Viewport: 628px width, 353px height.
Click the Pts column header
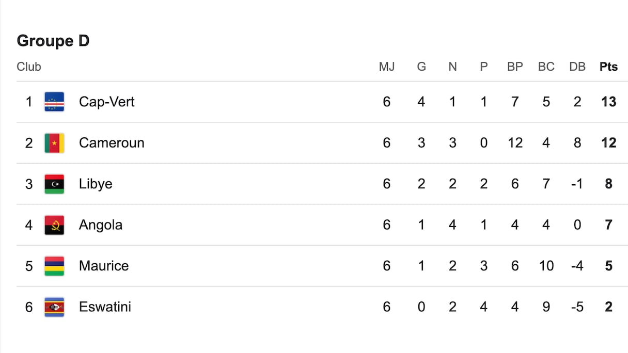pos(608,67)
